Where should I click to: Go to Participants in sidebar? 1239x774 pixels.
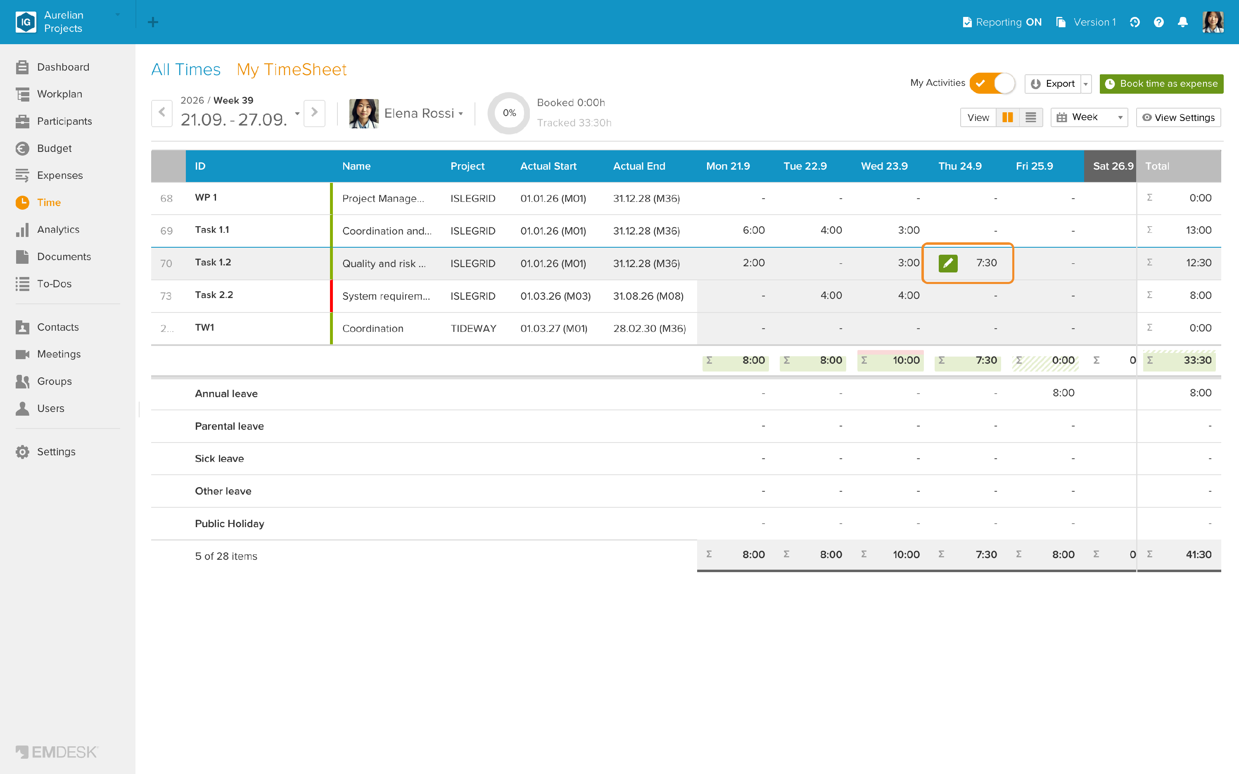[54, 121]
